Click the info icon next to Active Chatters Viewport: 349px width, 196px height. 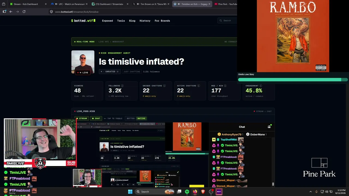(198, 86)
